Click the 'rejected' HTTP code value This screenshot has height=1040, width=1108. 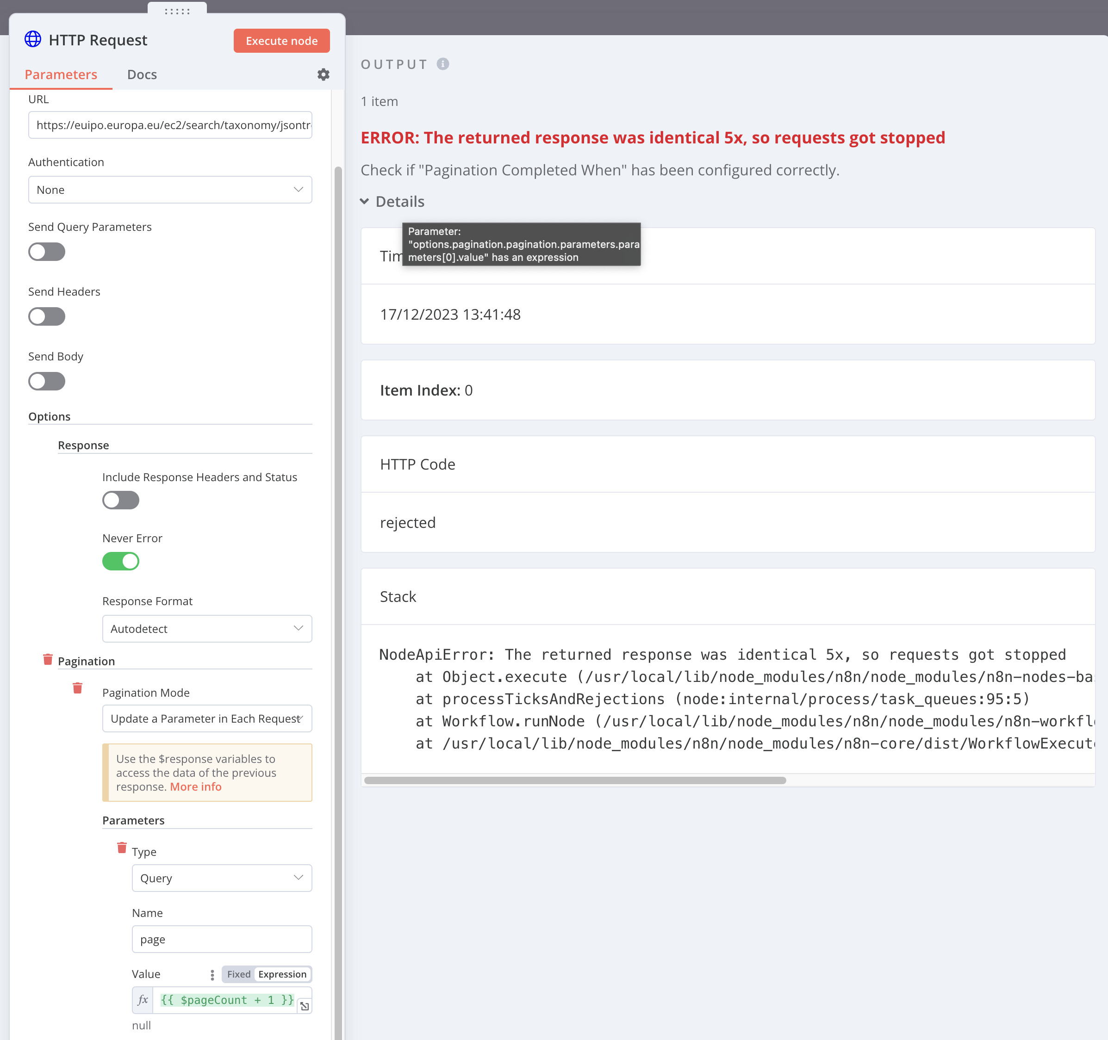(x=408, y=523)
